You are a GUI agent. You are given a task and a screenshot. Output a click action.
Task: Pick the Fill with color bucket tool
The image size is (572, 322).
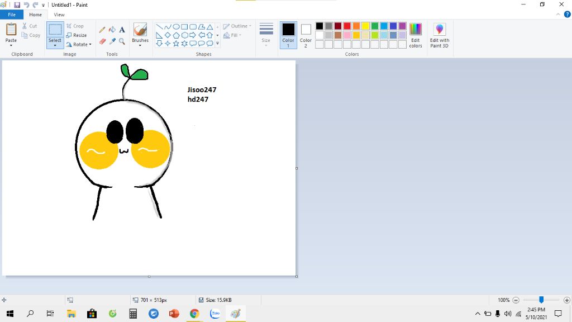click(x=112, y=30)
